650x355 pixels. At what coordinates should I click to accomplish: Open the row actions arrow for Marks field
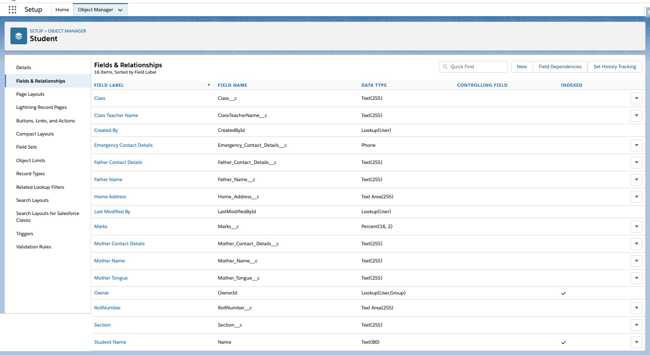[x=636, y=226]
